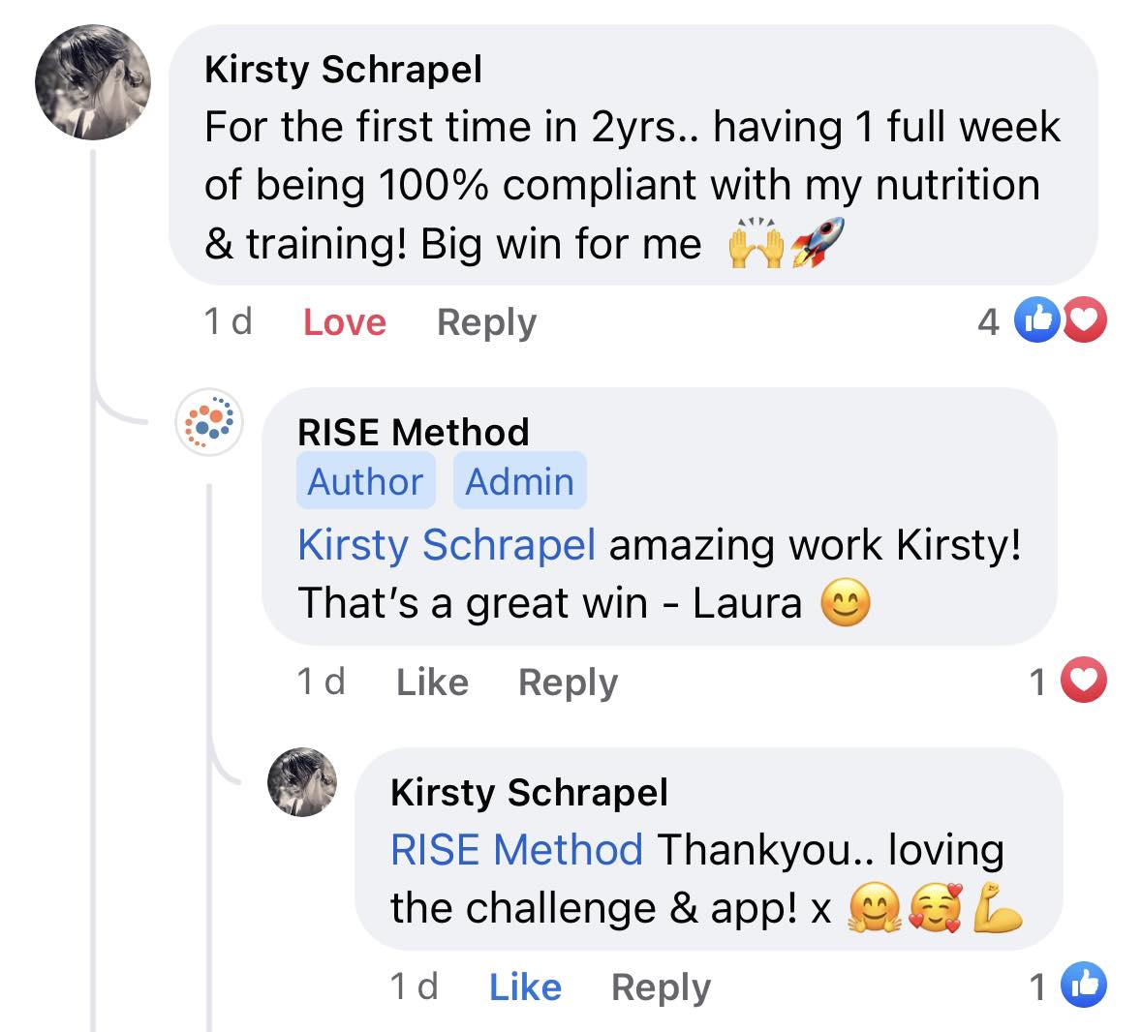Click the Admin badge under RISE Method
Screen dimensions: 1142x1032
tap(519, 480)
